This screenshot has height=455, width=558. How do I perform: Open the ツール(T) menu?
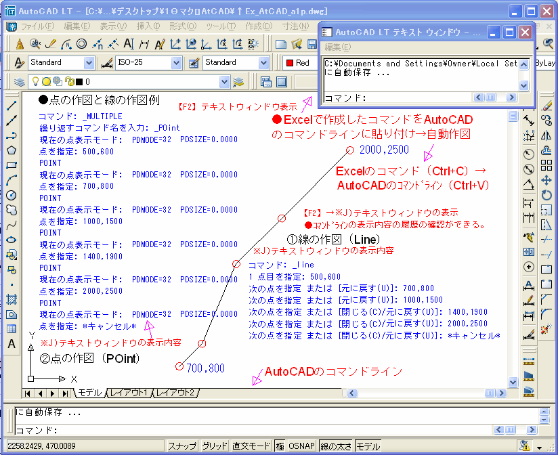tap(221, 26)
